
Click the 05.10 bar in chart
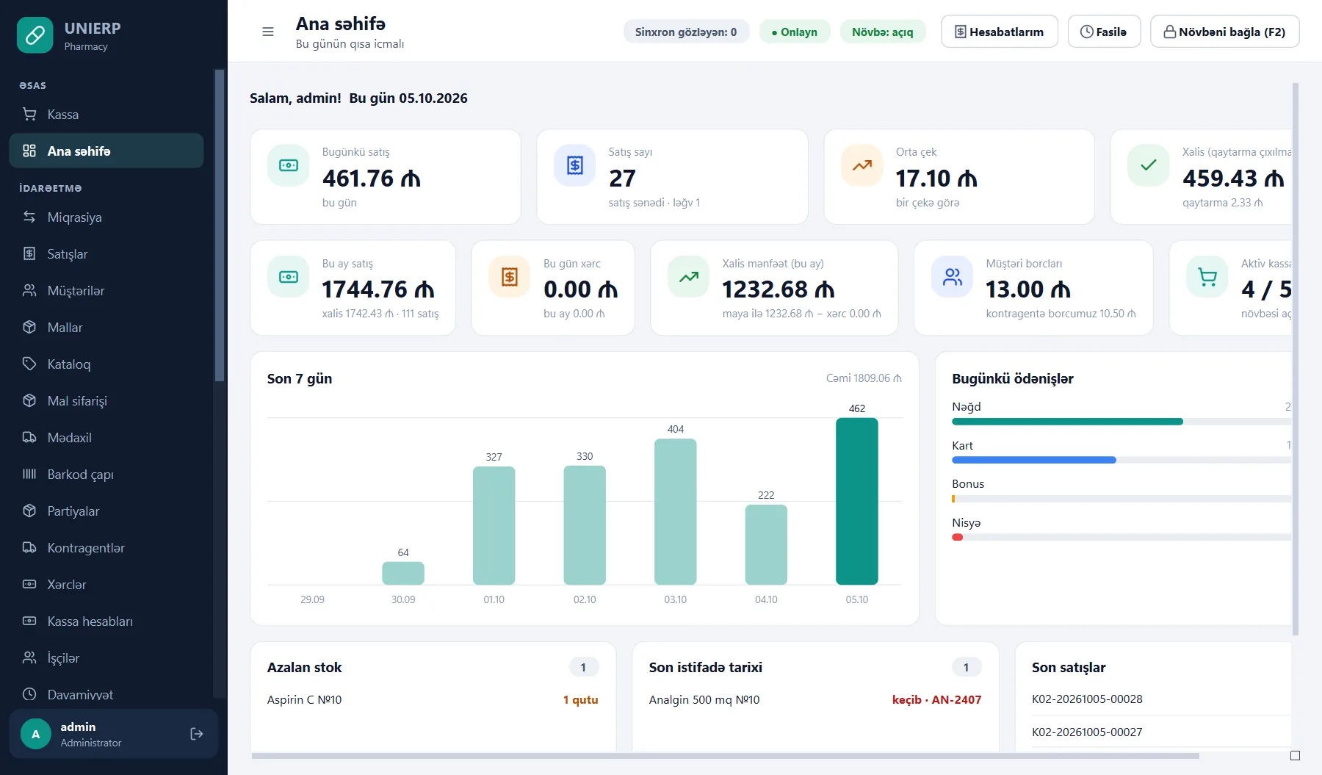pos(857,501)
